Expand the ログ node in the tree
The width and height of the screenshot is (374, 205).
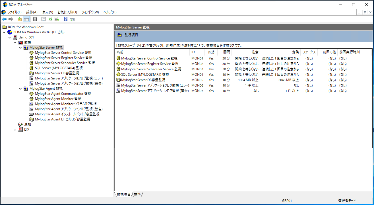pos(15,129)
